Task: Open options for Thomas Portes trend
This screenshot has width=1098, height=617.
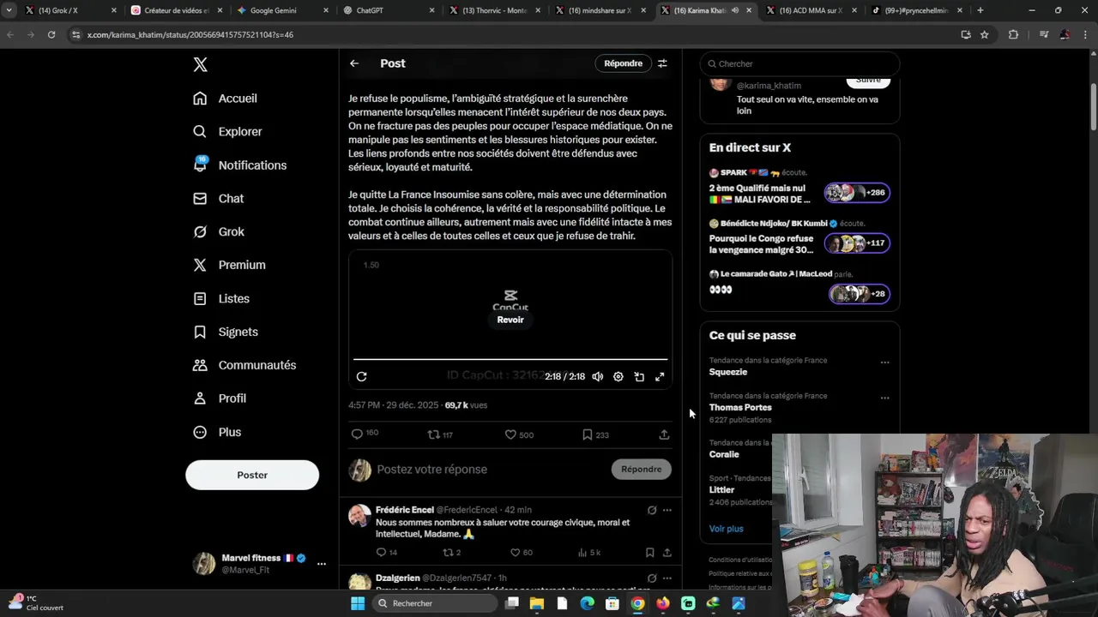Action: point(884,398)
